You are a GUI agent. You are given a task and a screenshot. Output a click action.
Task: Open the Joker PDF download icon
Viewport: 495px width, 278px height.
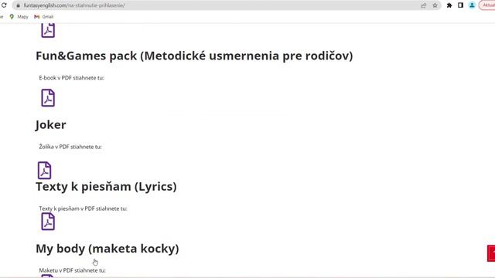pos(45,170)
